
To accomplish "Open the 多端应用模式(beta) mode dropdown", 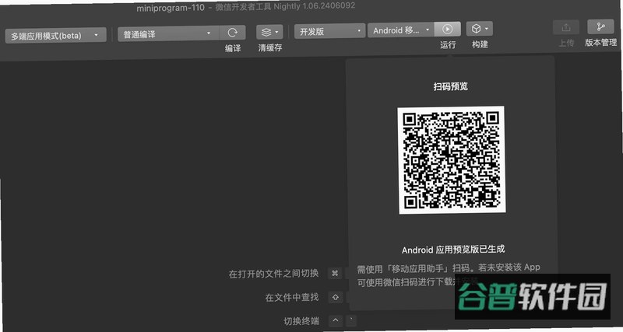I will 55,35.
